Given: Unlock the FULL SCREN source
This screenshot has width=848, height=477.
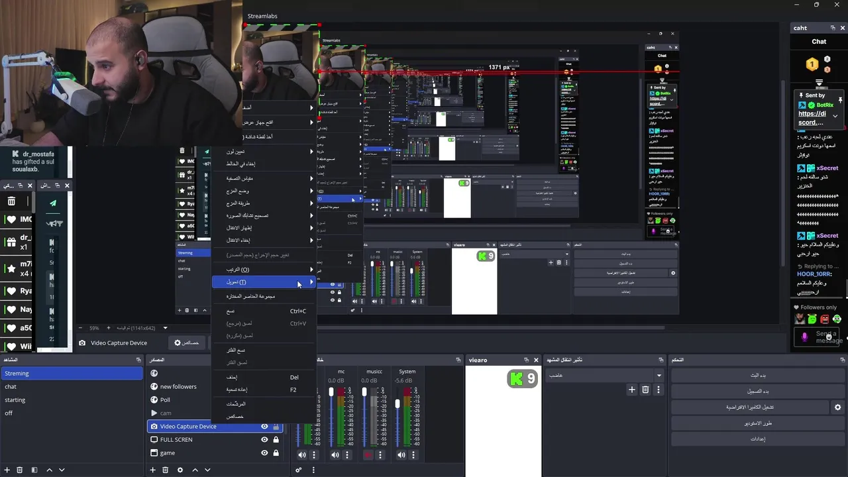Looking at the screenshot, I should tap(276, 440).
